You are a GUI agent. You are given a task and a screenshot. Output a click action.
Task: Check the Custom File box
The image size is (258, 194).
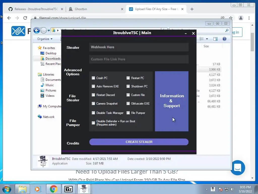[x=128, y=95]
